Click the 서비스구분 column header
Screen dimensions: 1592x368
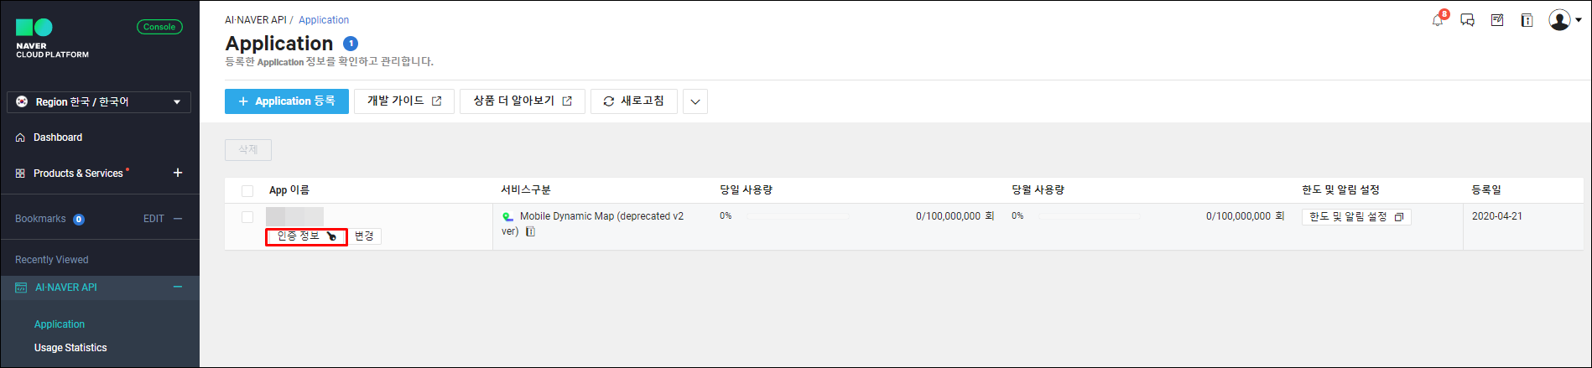tap(526, 190)
